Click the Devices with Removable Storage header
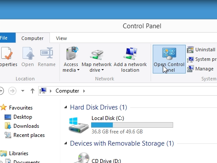Screen dimensions: 217x163 [122, 143]
